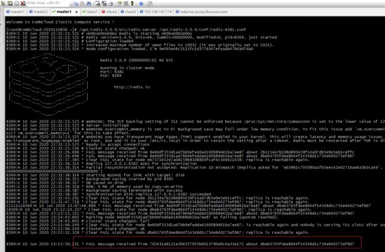This screenshot has height=252, width=385.
Task: Click 'Replica 127.0.0.1:6382 asks for synchronization' line
Action: click(x=101, y=164)
